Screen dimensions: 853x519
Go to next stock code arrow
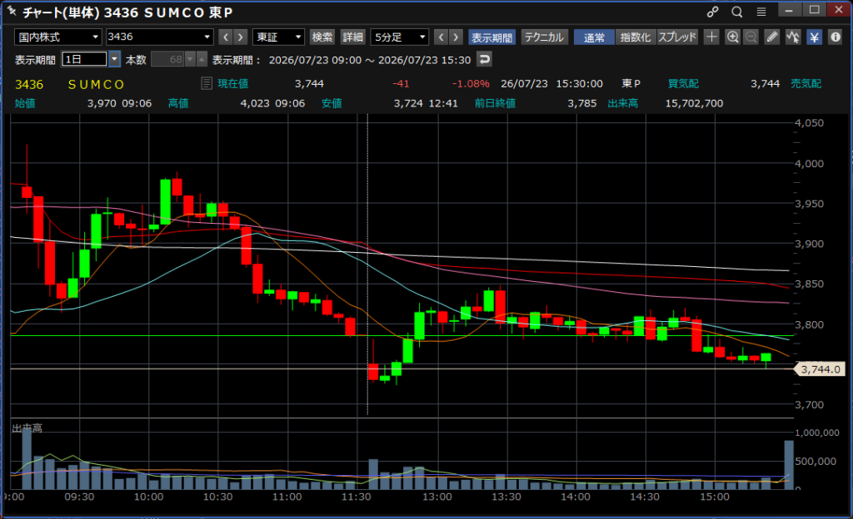[241, 37]
